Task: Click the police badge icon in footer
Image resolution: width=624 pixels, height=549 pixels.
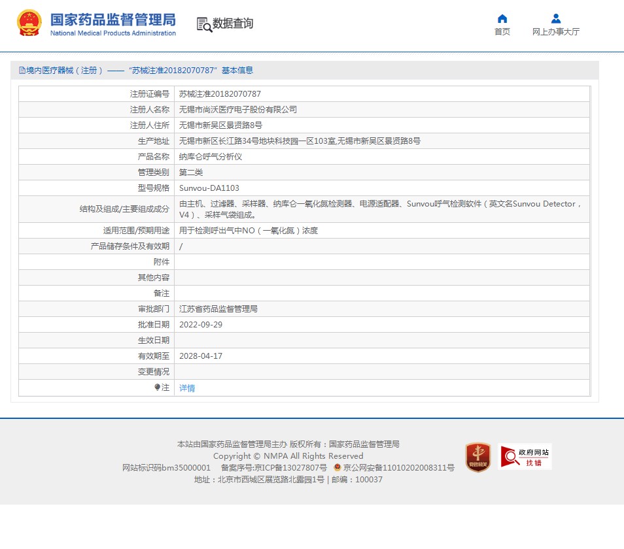Action: 338,468
